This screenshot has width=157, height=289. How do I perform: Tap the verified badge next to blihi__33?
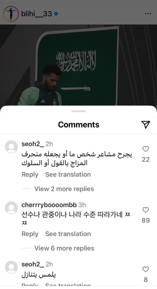56,14
